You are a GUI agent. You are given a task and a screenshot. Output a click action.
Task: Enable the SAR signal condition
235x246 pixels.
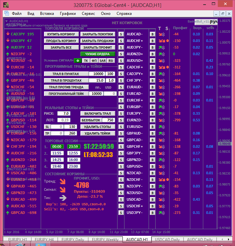(102, 61)
